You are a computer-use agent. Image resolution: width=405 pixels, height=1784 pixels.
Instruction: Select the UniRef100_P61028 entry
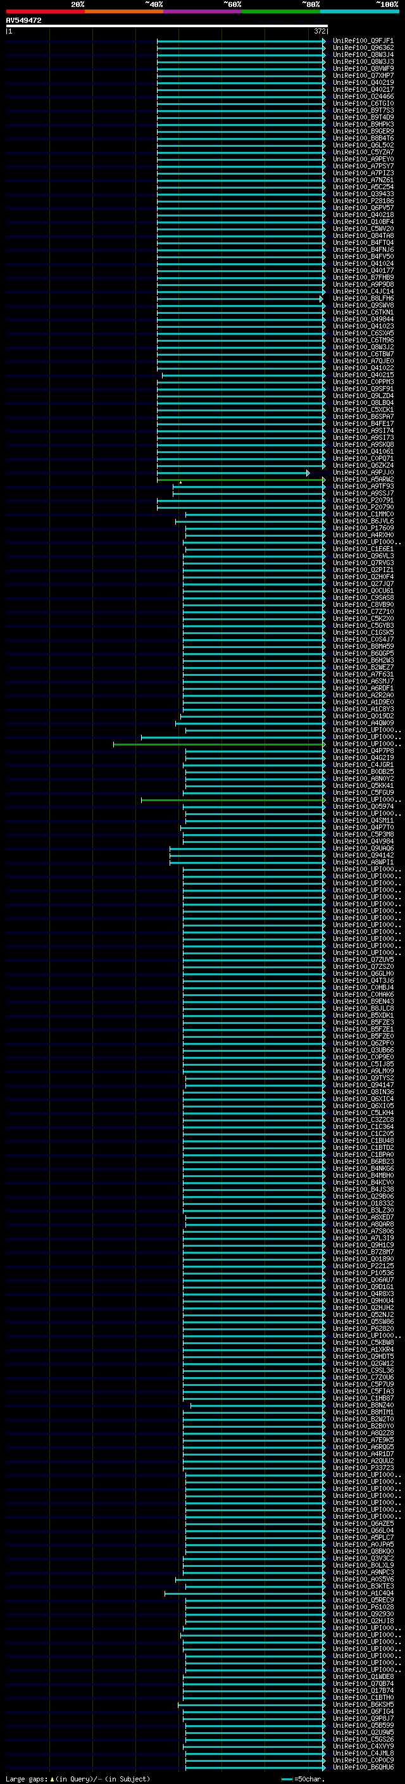(363, 1607)
